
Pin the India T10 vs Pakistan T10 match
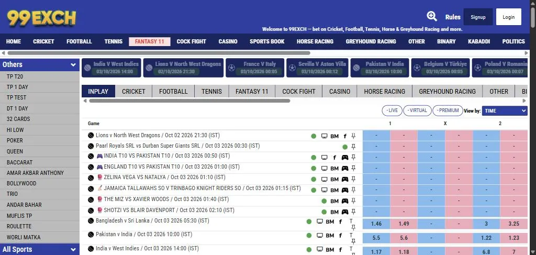353,158
